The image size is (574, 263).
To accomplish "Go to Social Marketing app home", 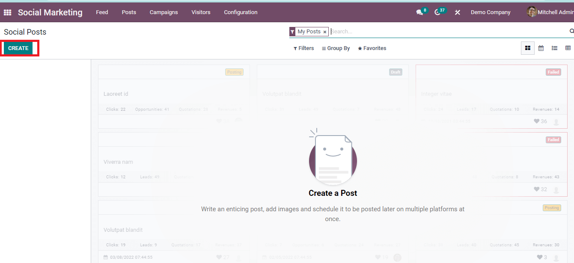I will [x=50, y=12].
